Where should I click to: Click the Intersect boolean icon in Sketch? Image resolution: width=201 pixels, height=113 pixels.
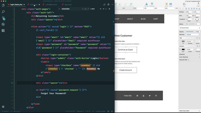coord(125,4)
